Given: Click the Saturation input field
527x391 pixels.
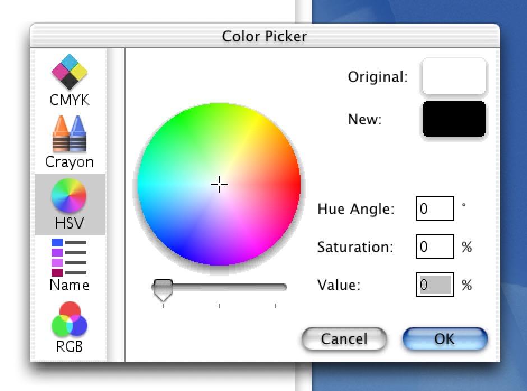Looking at the screenshot, I should pyautogui.click(x=435, y=246).
